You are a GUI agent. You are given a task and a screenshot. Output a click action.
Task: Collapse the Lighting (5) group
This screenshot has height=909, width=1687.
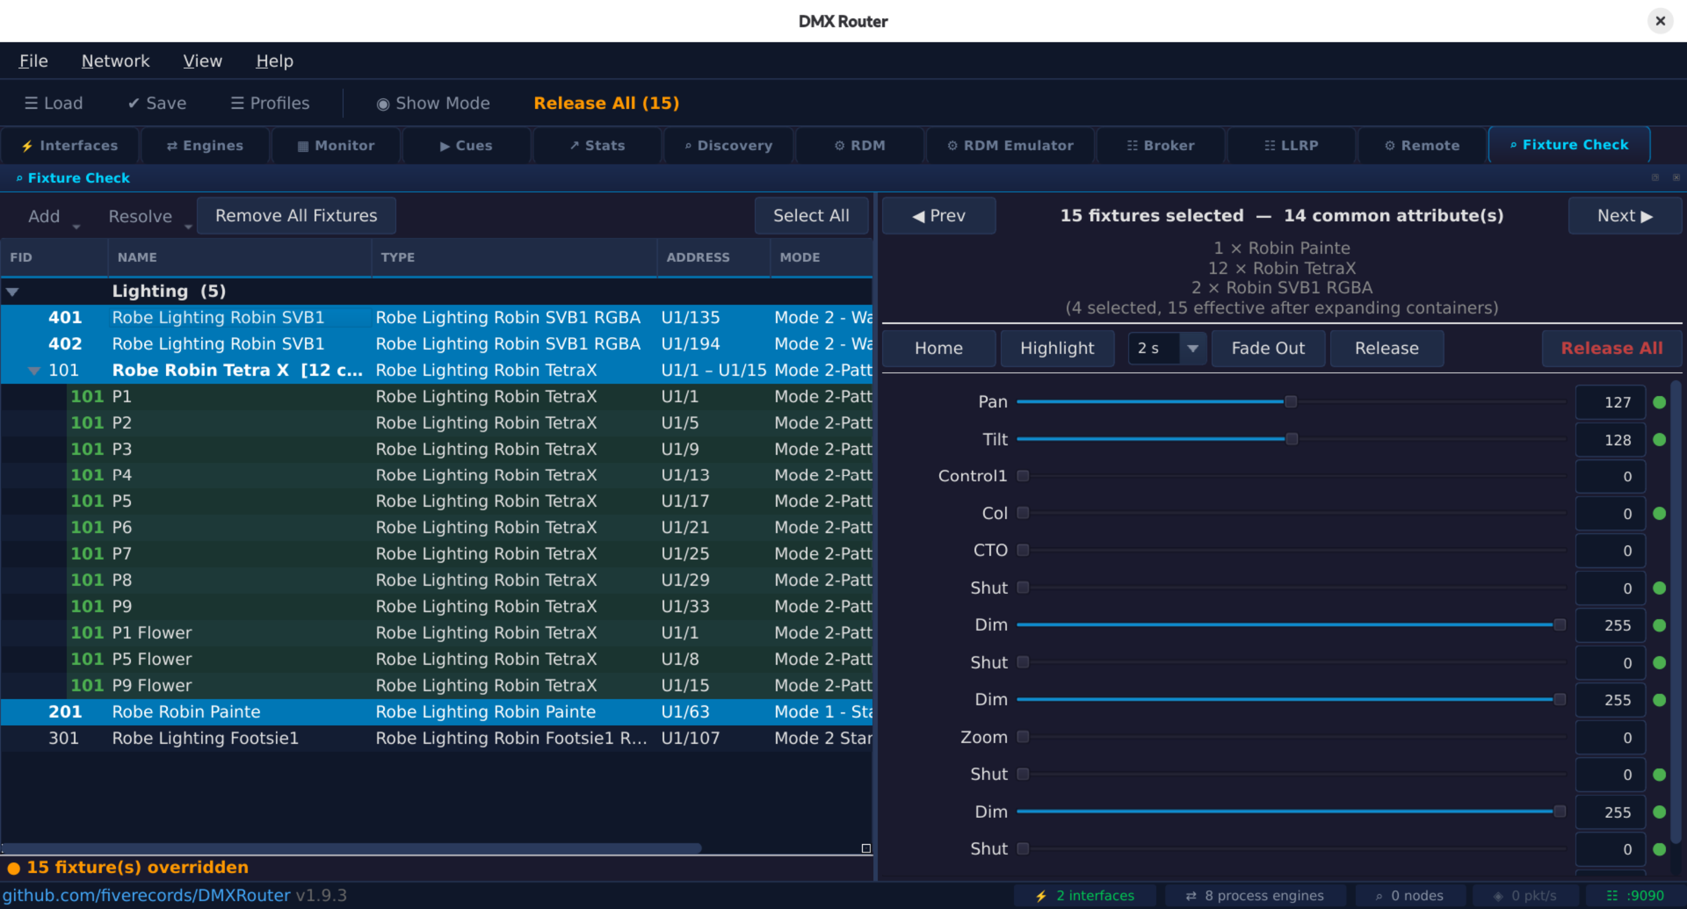click(13, 292)
